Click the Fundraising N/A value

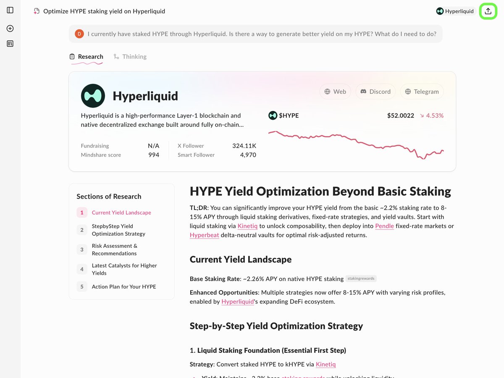pyautogui.click(x=154, y=146)
